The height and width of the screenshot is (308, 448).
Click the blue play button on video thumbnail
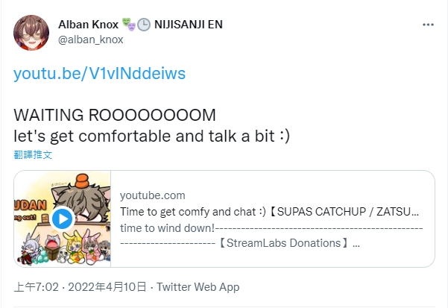tap(63, 219)
